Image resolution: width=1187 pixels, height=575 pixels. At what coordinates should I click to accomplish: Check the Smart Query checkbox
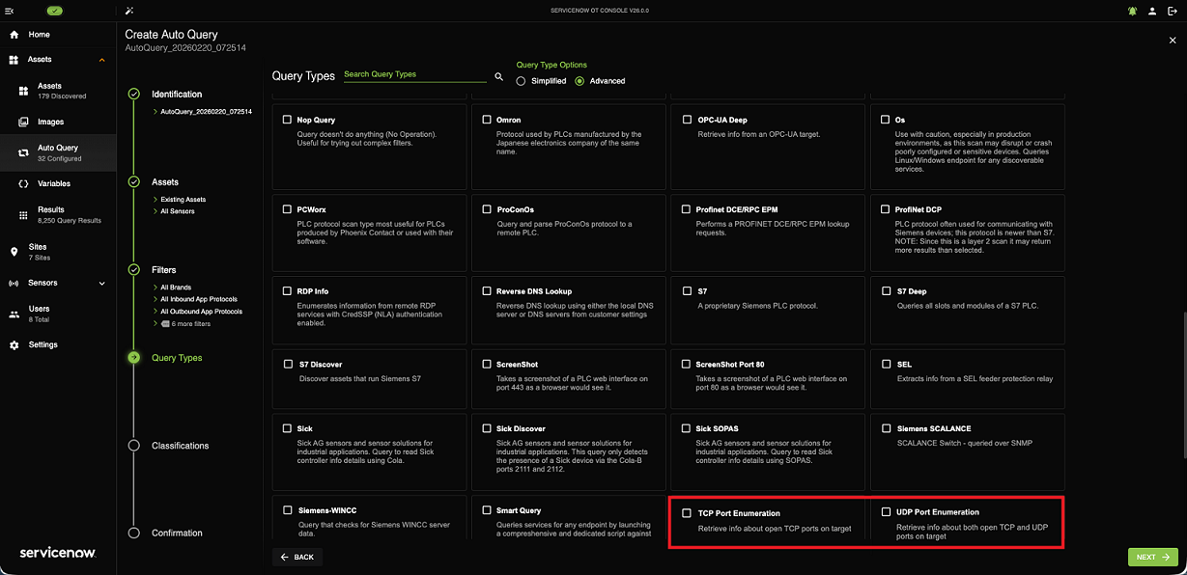pos(487,510)
